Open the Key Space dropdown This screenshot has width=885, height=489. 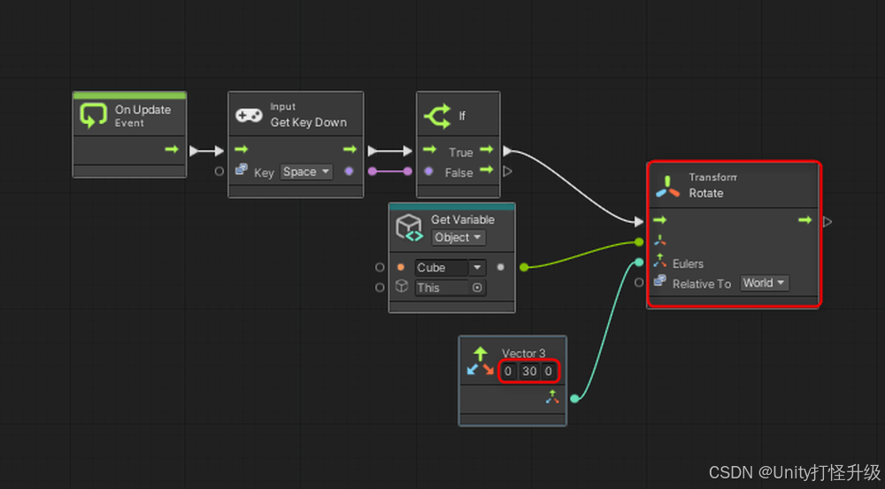click(x=306, y=172)
